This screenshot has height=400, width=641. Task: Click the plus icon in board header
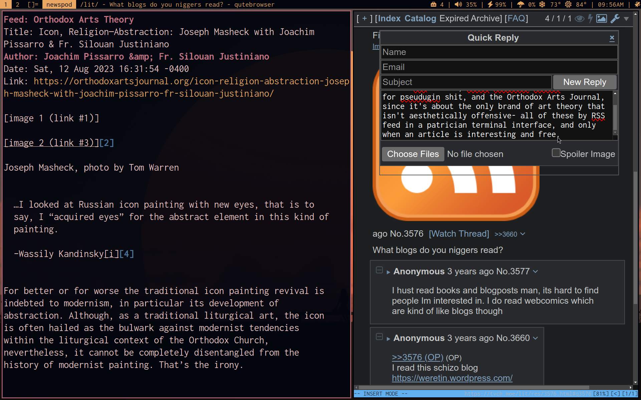[x=365, y=19]
